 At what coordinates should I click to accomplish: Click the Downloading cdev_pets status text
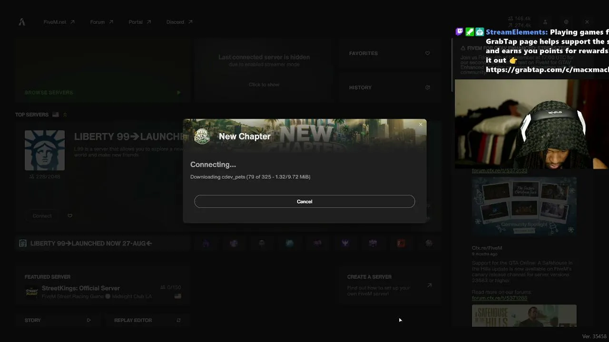pyautogui.click(x=250, y=177)
